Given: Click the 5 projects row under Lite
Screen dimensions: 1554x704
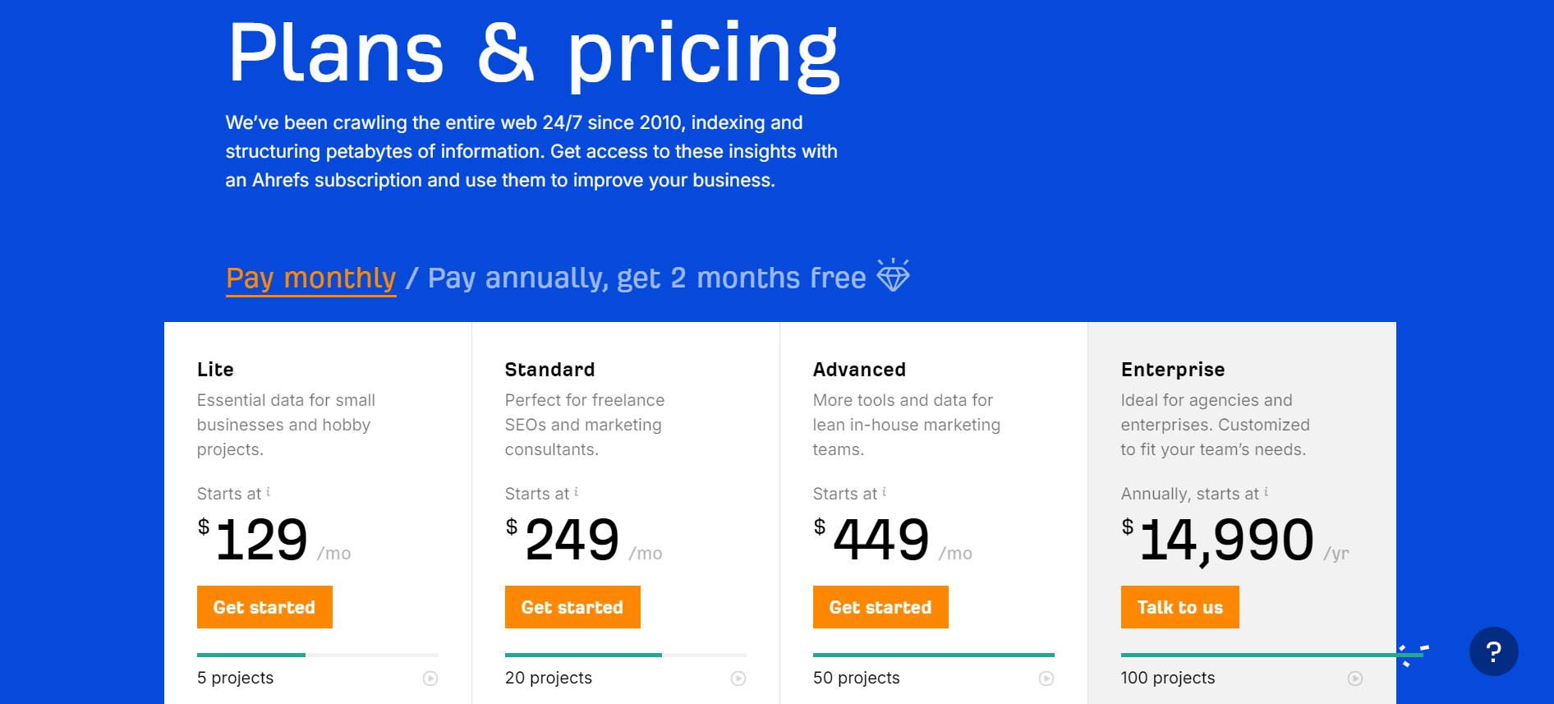Looking at the screenshot, I should [235, 678].
